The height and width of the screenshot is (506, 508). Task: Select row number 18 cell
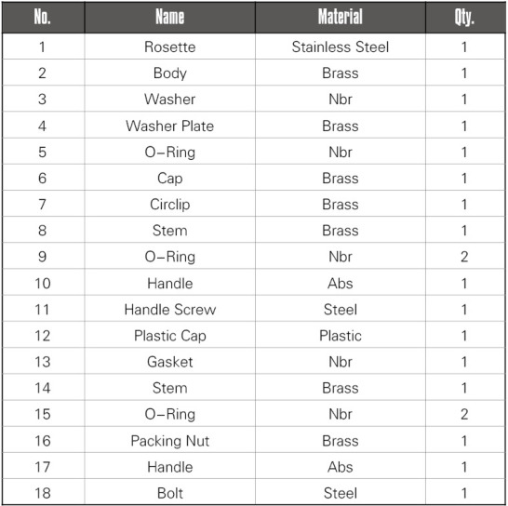coord(43,493)
